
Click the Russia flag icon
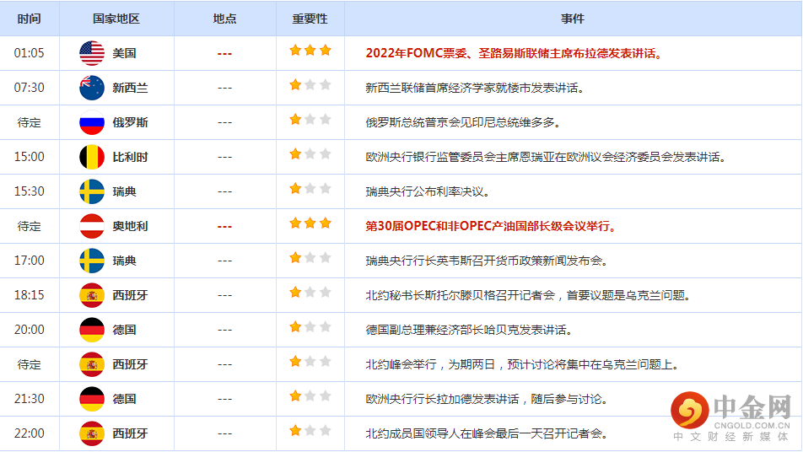[x=92, y=122]
